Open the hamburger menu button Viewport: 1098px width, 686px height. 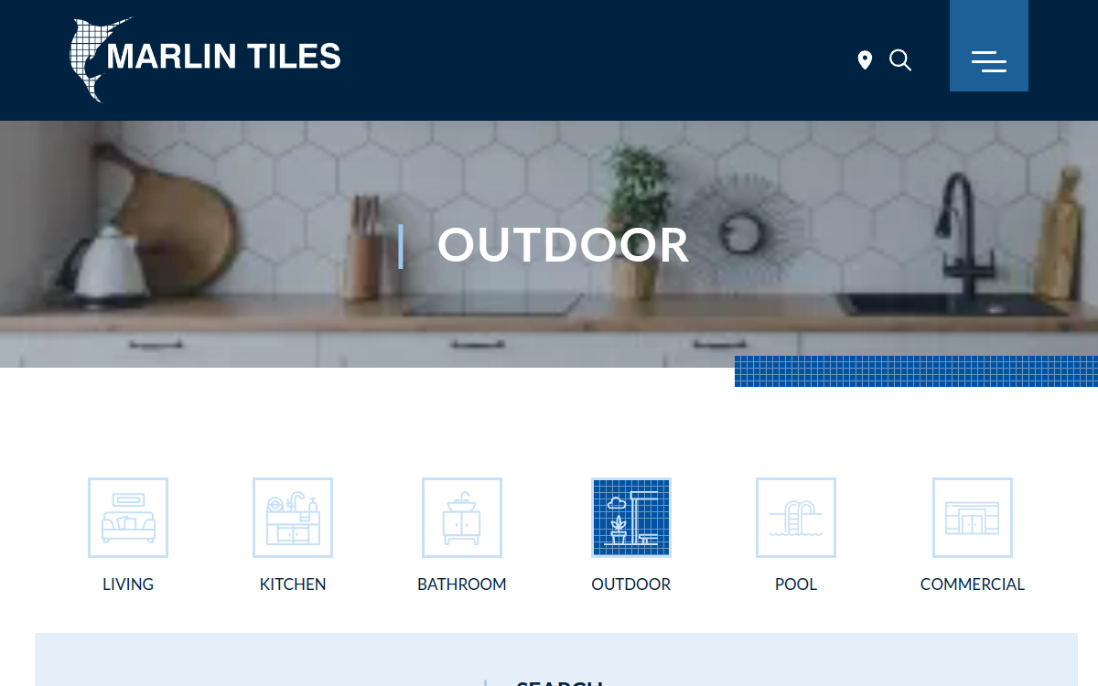(989, 46)
